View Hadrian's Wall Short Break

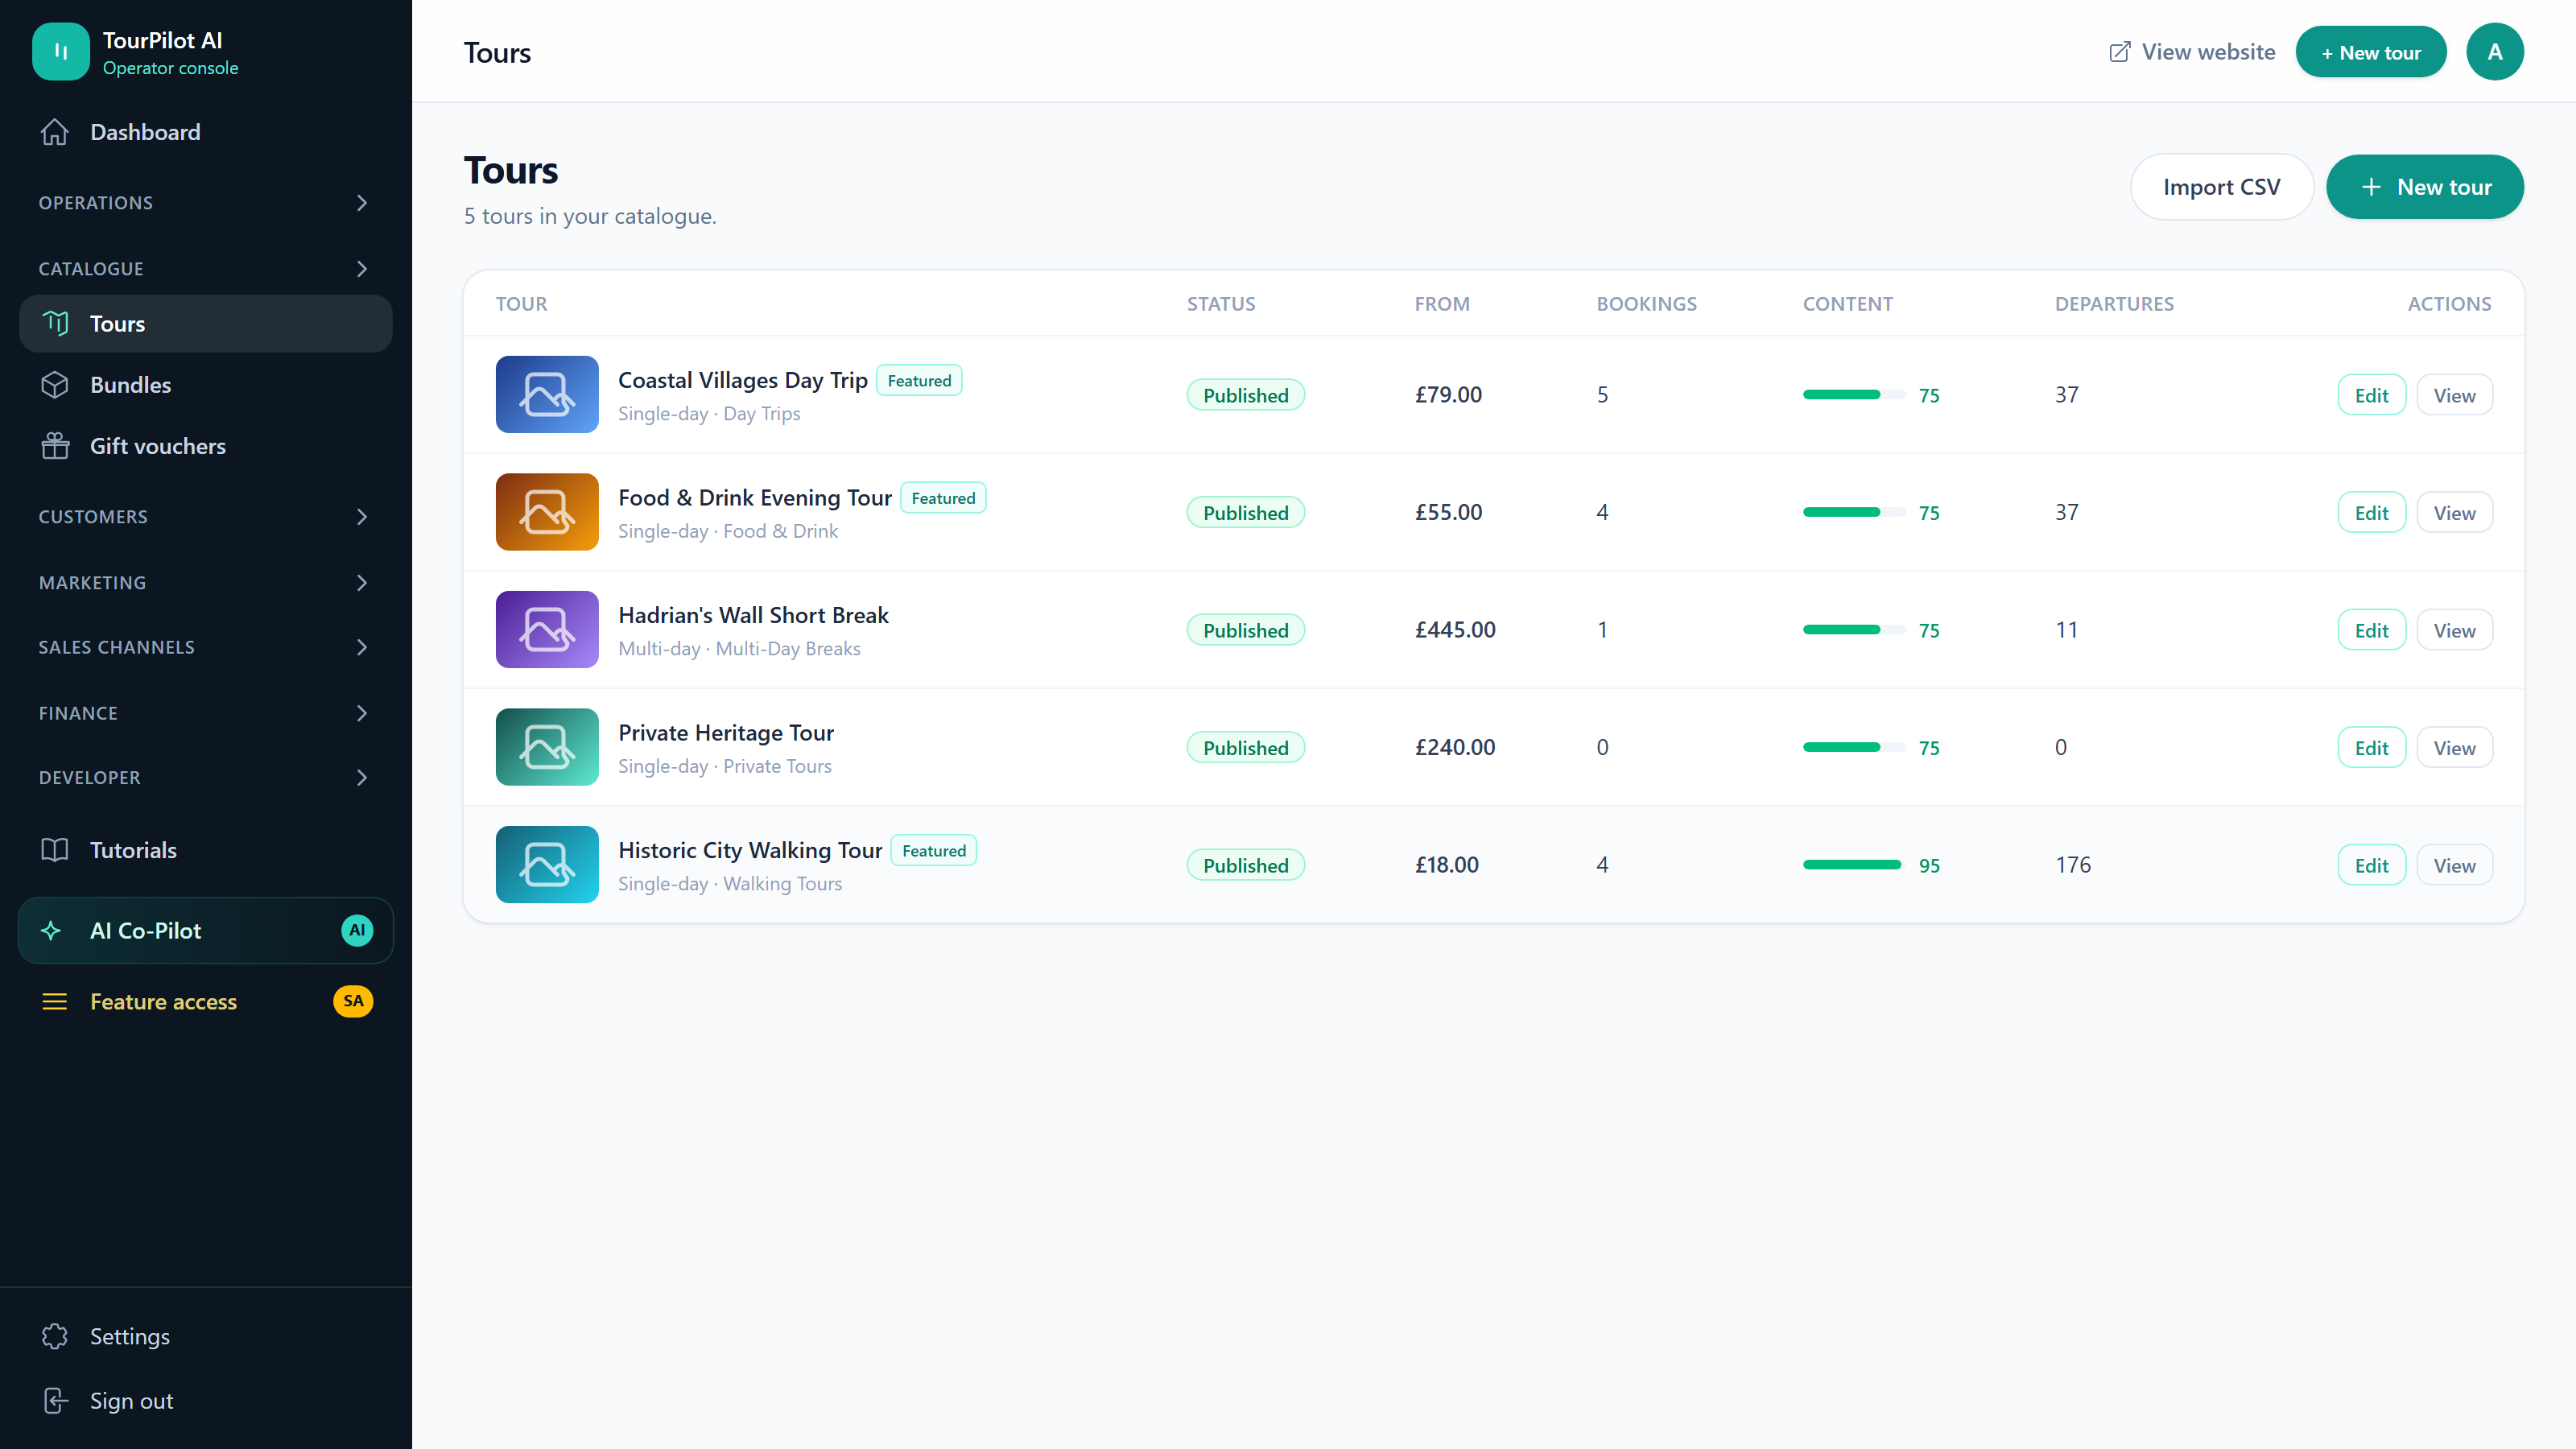pyautogui.click(x=2454, y=630)
